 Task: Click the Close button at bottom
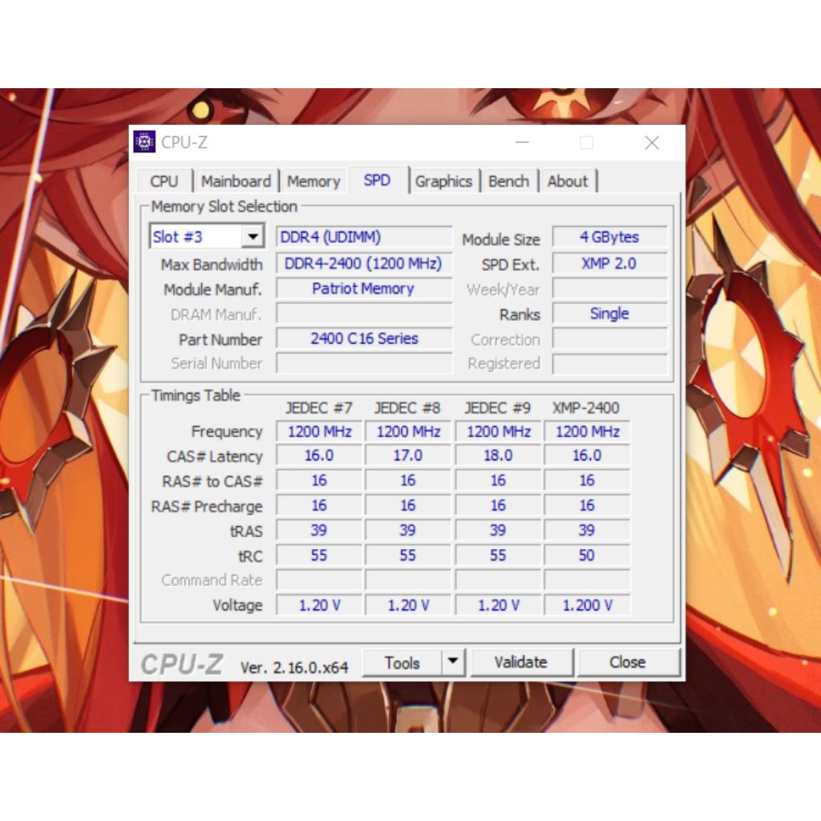(x=627, y=661)
